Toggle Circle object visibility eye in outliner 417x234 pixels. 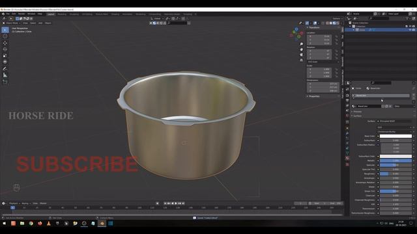click(410, 30)
